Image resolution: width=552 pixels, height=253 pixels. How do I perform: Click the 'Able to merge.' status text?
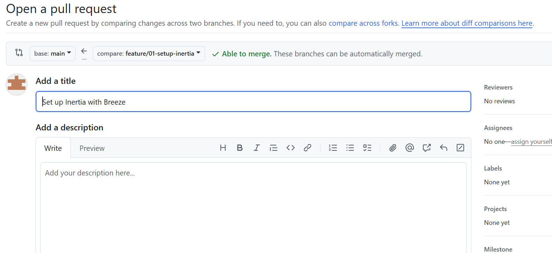(247, 54)
